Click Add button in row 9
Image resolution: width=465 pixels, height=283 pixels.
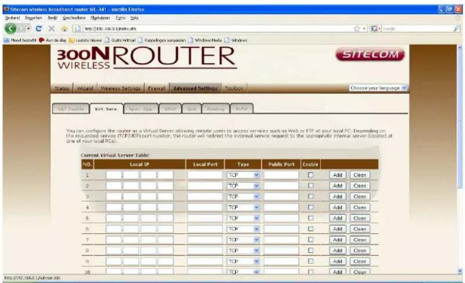click(x=338, y=261)
